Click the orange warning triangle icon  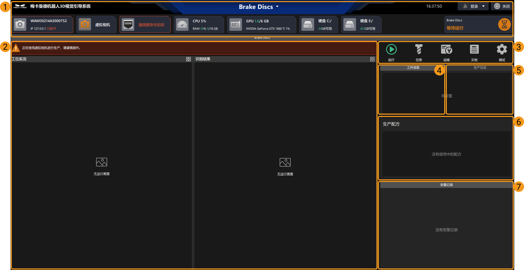pyautogui.click(x=16, y=48)
